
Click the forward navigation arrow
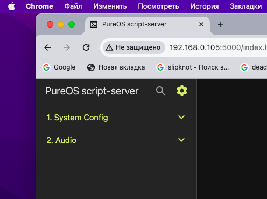(67, 47)
